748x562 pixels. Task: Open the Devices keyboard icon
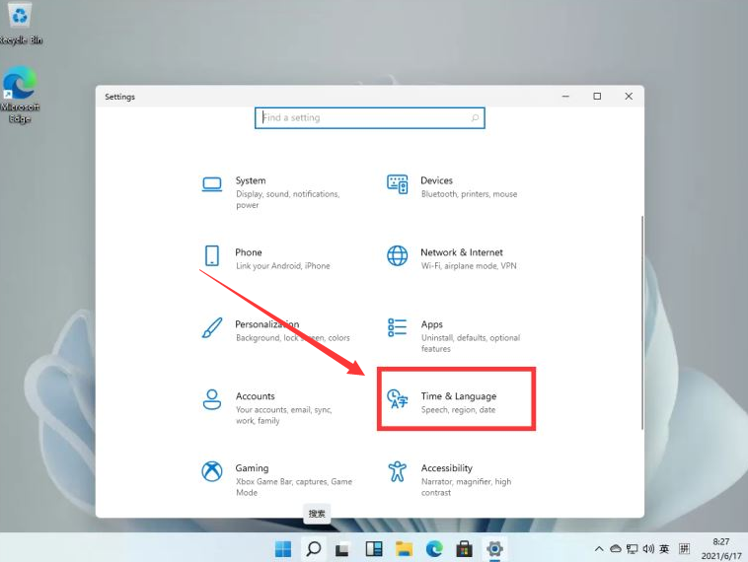coord(398,184)
